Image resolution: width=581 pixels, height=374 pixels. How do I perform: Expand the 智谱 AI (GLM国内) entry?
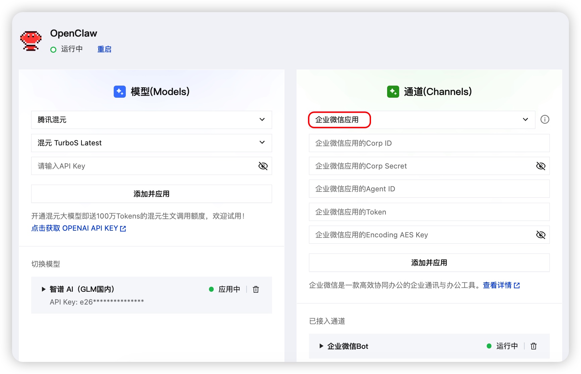coord(43,289)
